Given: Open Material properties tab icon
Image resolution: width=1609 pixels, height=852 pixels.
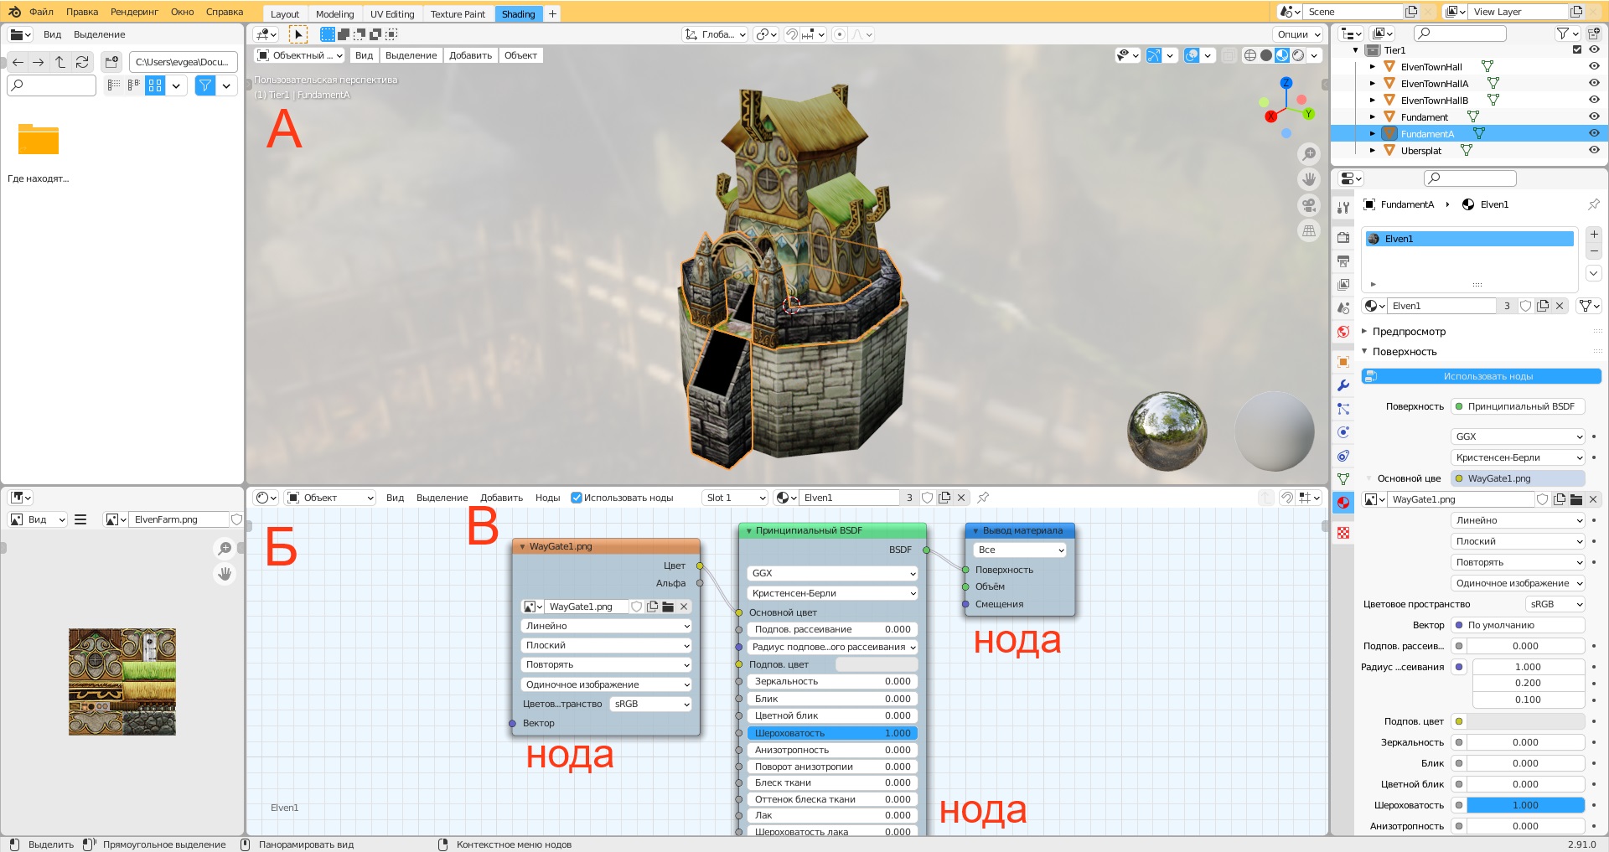Looking at the screenshot, I should [1343, 503].
